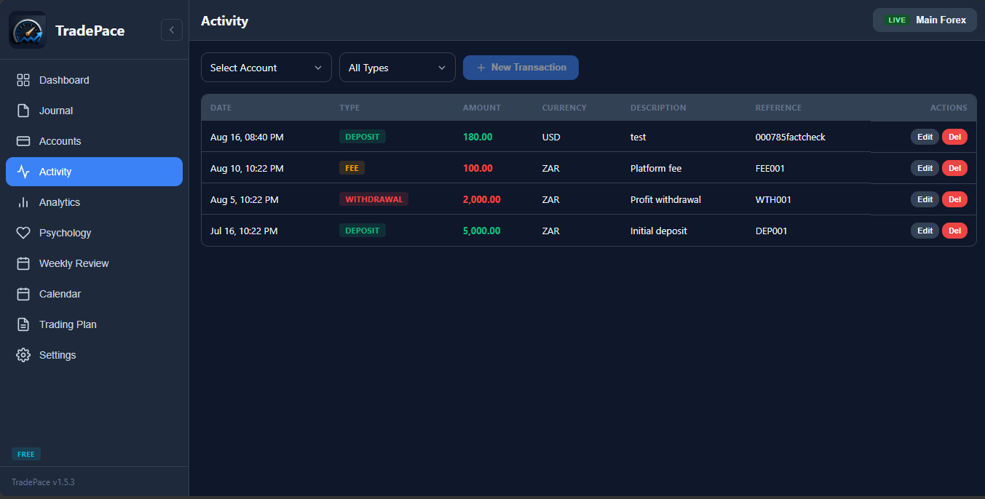Click the Psychology heart icon
985x499 pixels.
click(23, 233)
